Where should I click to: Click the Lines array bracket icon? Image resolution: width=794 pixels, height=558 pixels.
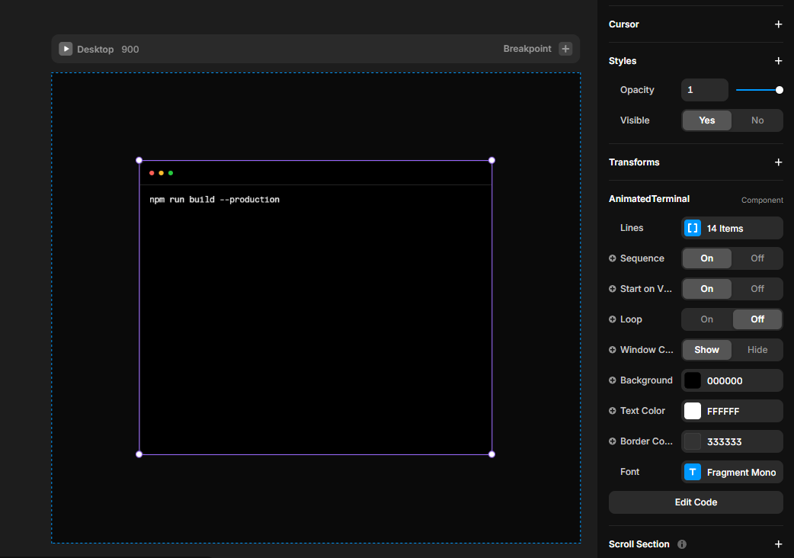click(692, 228)
